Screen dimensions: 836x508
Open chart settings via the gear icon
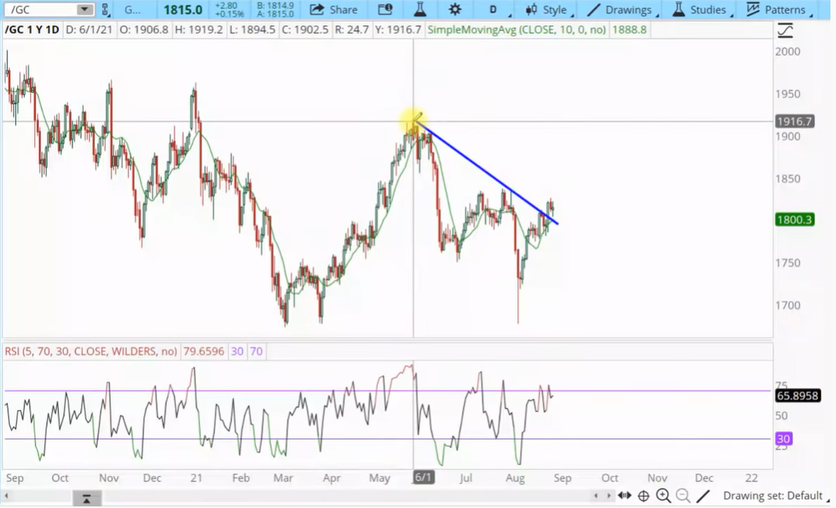pos(454,10)
